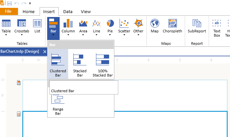Select the BarChart.trdp [Design] document tab
Viewport: 230px width, 137px height.
[20, 51]
